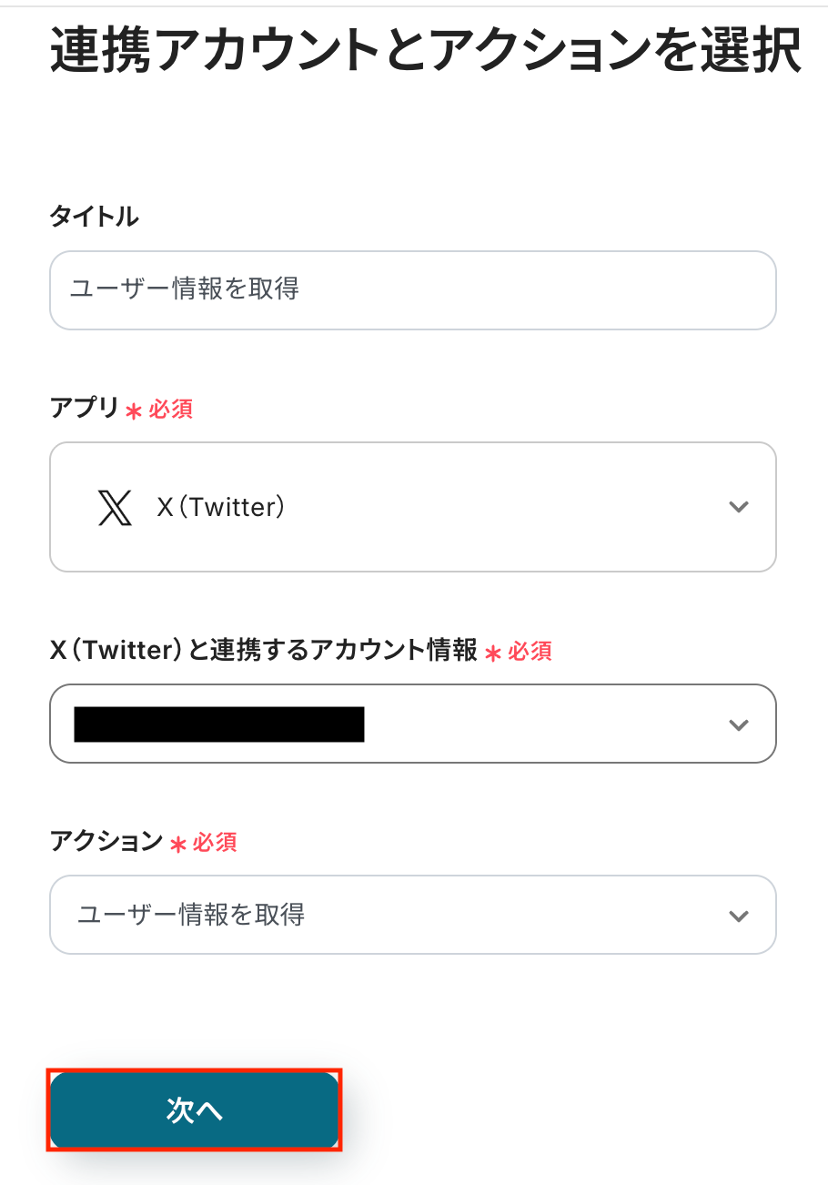Click the X (Twitter) text in app selector

221,507
